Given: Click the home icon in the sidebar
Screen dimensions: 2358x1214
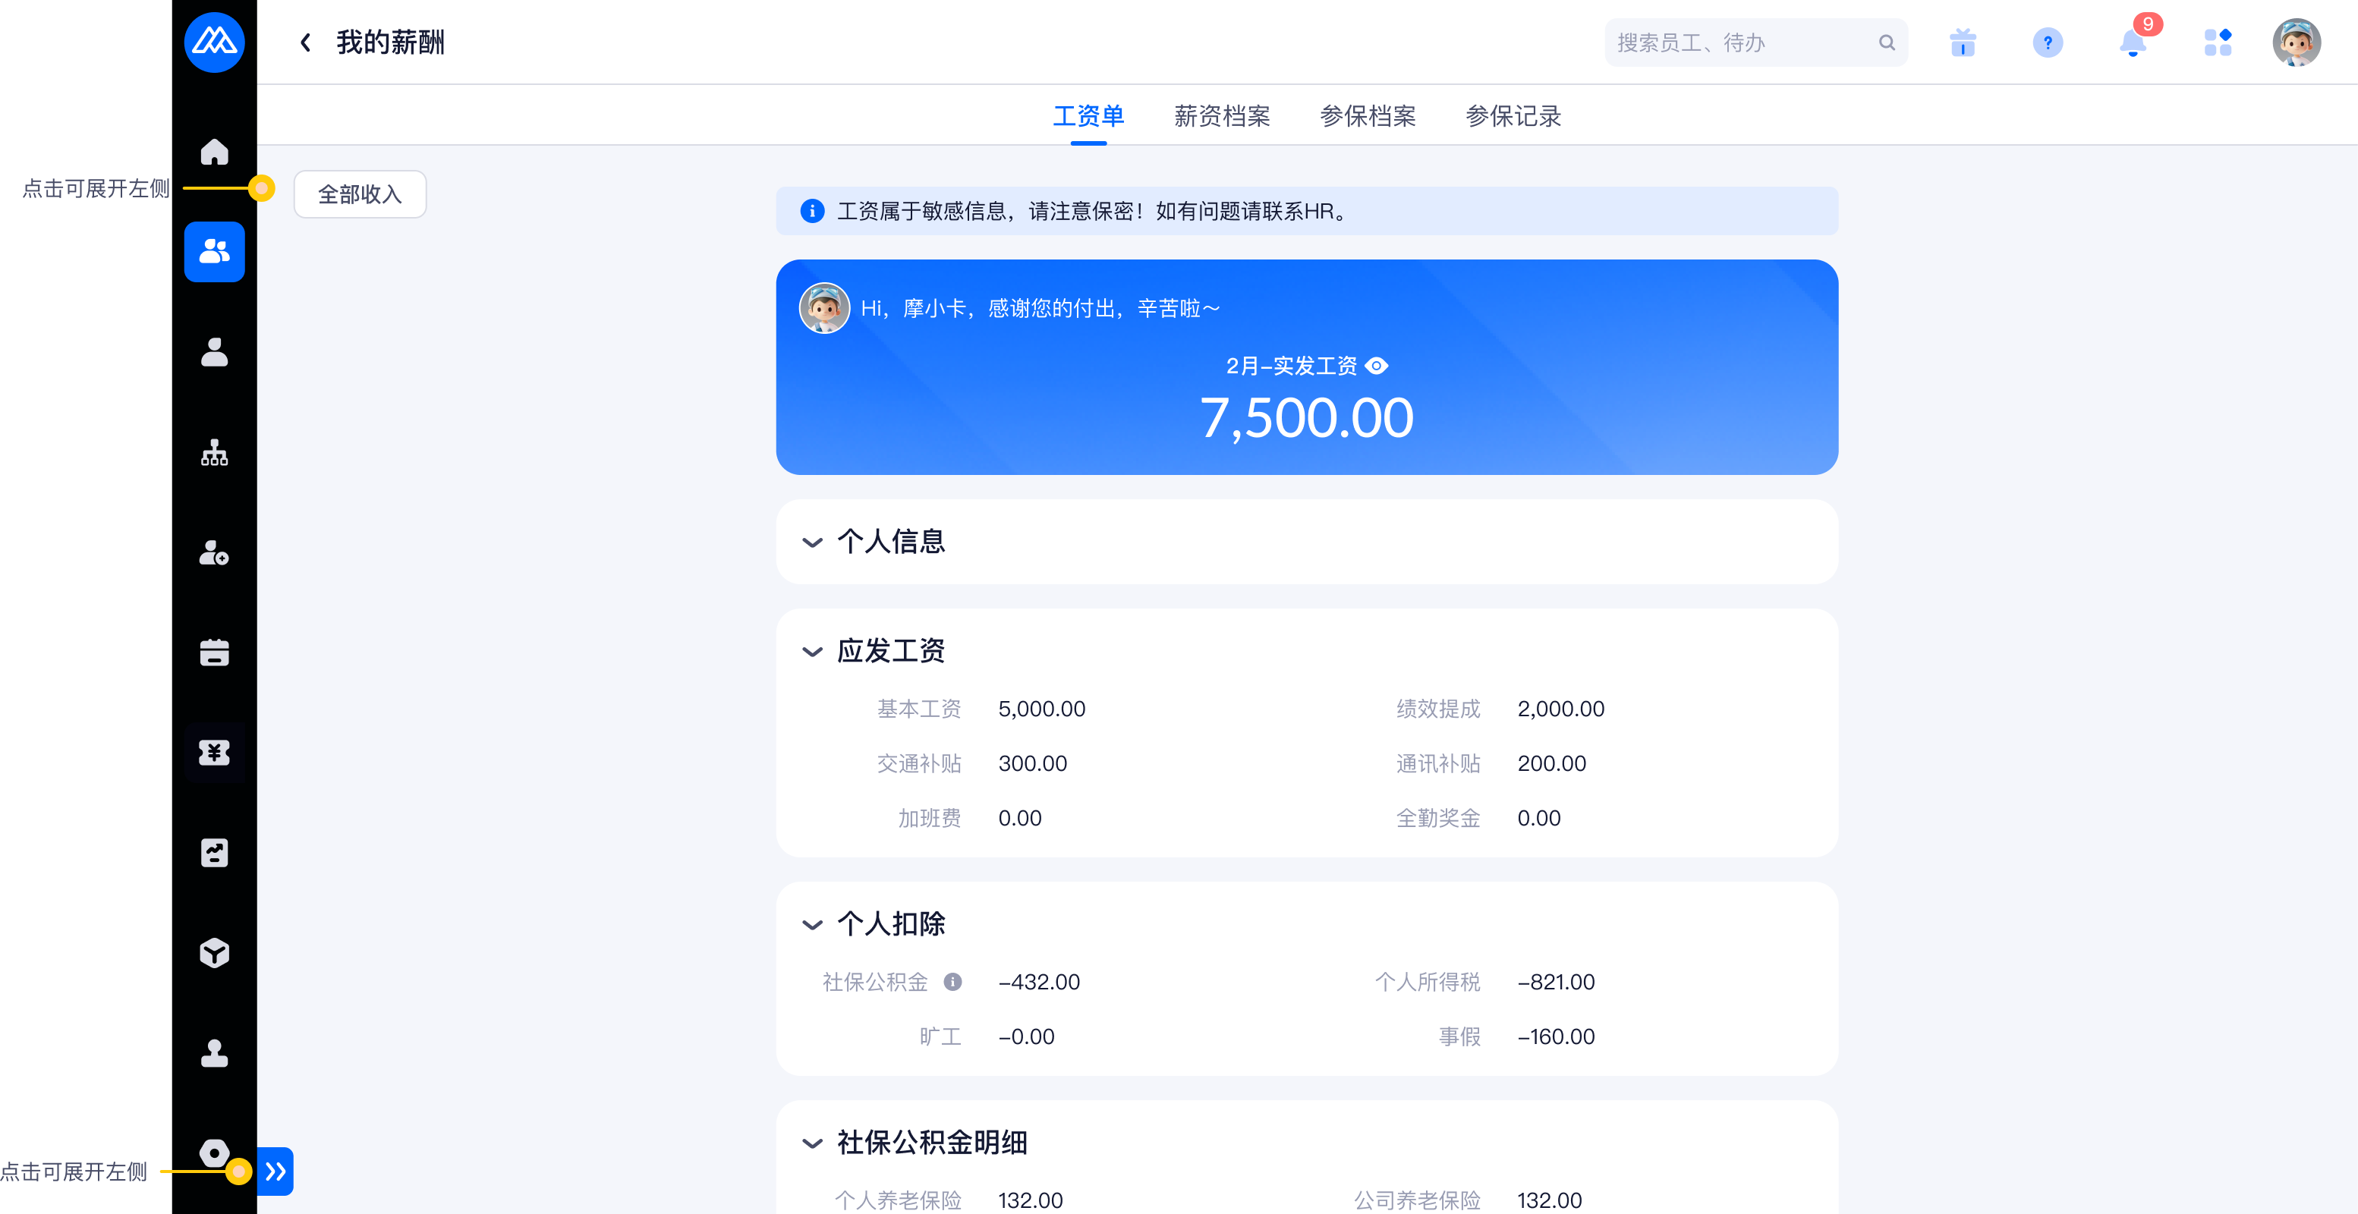Looking at the screenshot, I should pyautogui.click(x=214, y=151).
